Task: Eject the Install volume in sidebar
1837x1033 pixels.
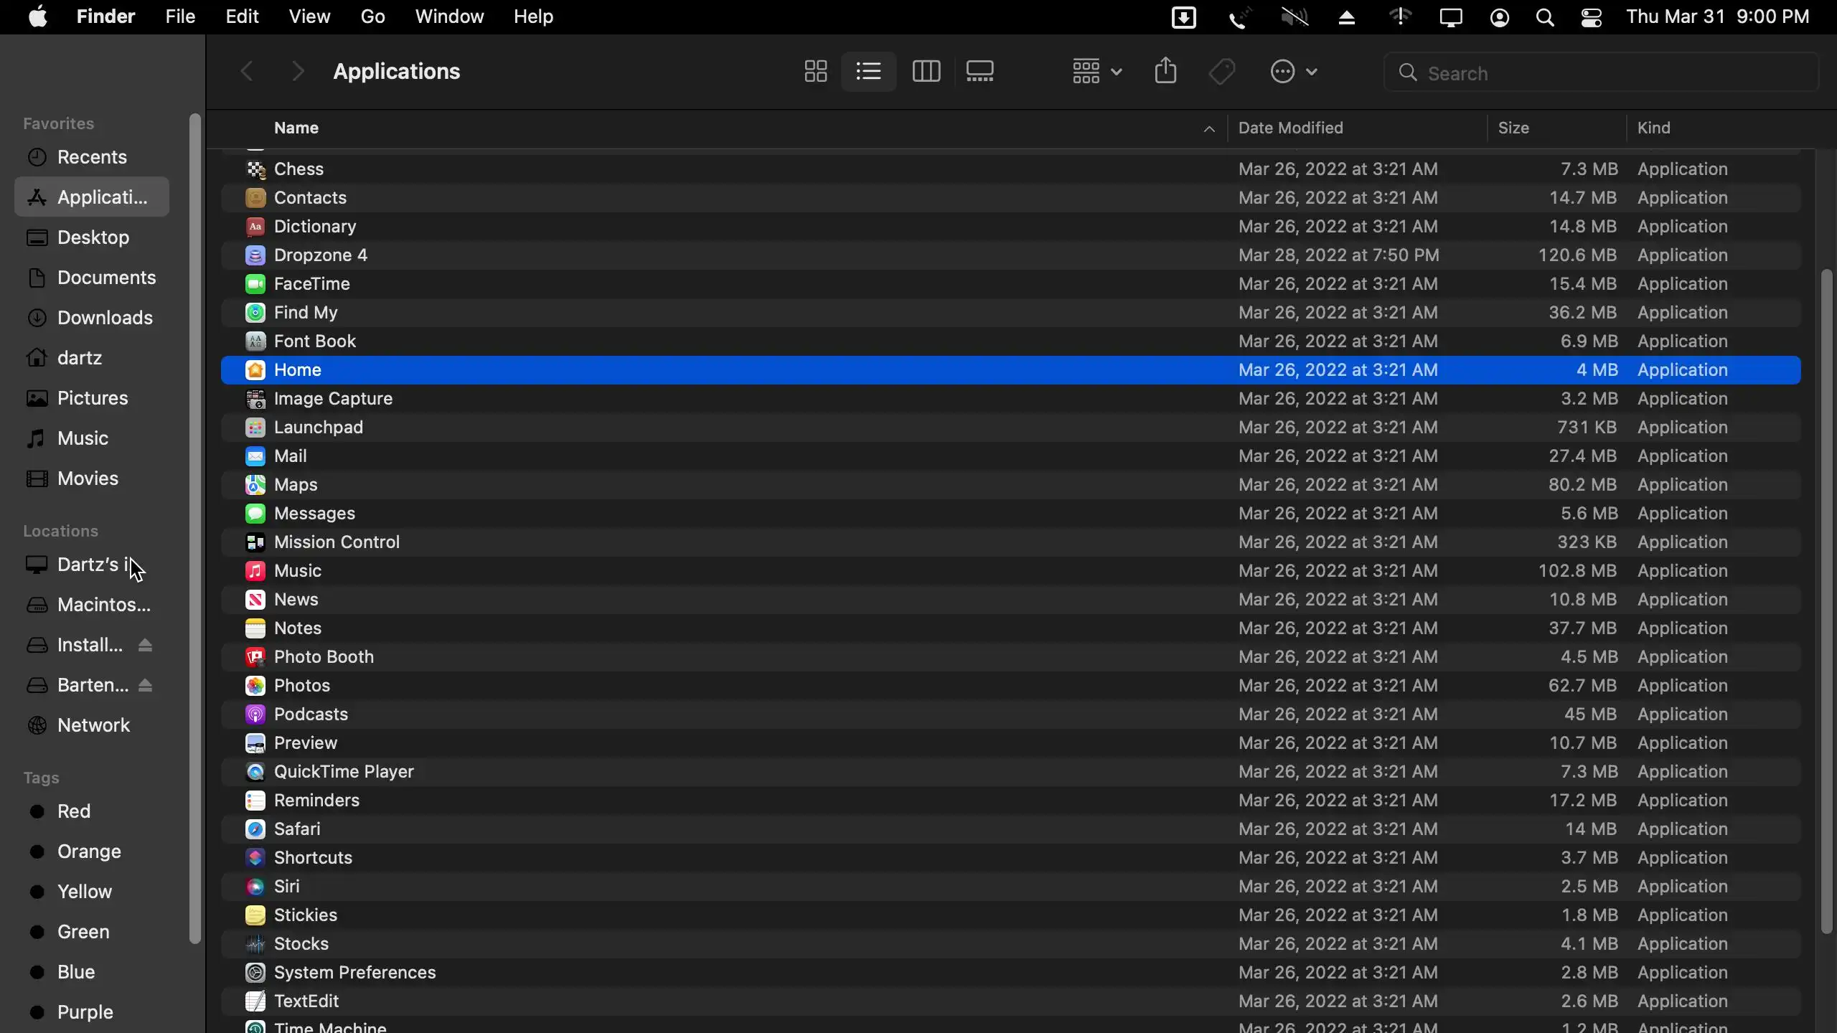Action: (x=146, y=646)
